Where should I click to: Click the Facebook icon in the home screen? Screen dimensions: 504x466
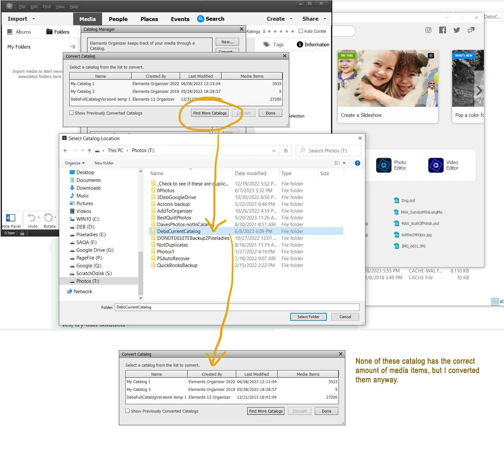(442, 30)
